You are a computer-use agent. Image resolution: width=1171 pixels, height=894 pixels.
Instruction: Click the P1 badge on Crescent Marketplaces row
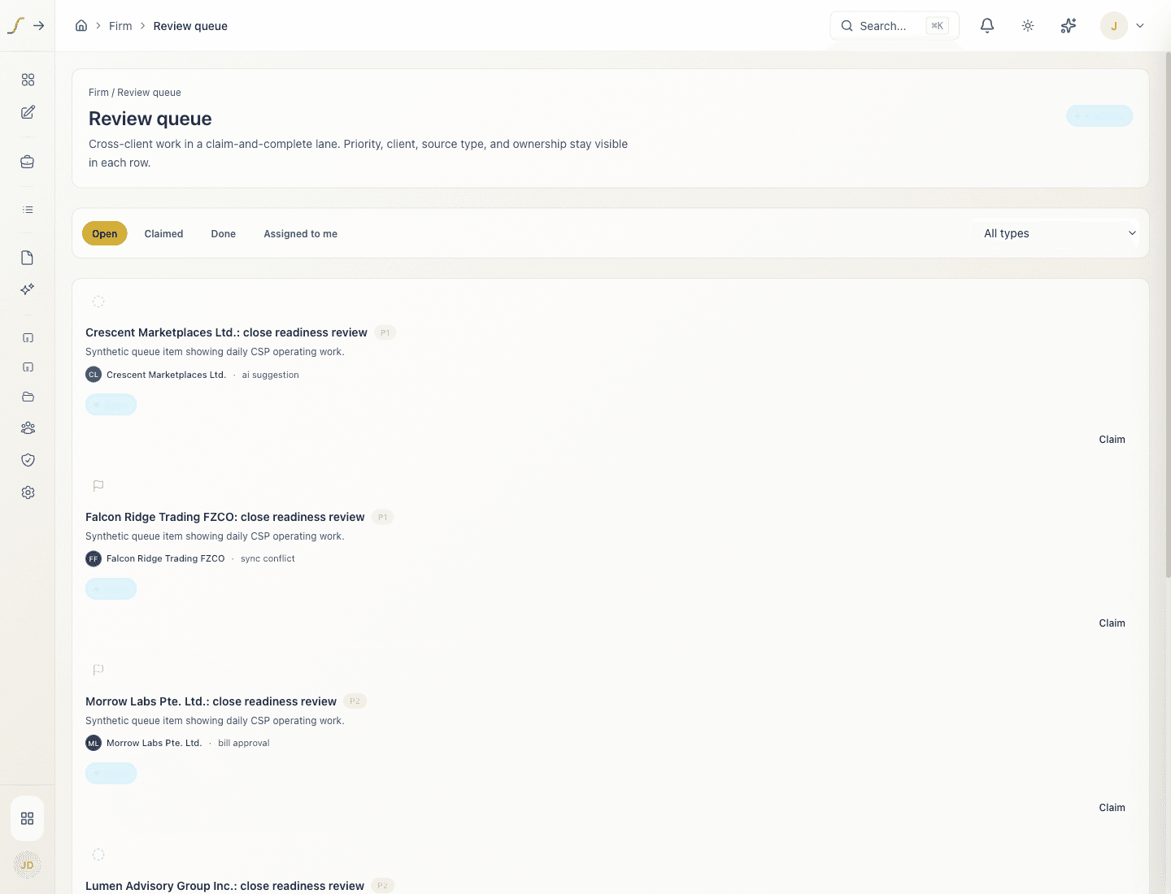(385, 332)
